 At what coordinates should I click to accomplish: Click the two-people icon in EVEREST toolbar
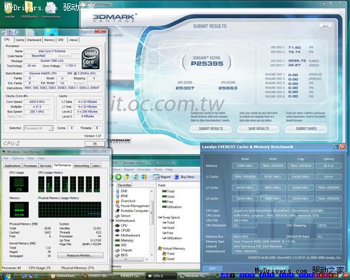point(144,177)
